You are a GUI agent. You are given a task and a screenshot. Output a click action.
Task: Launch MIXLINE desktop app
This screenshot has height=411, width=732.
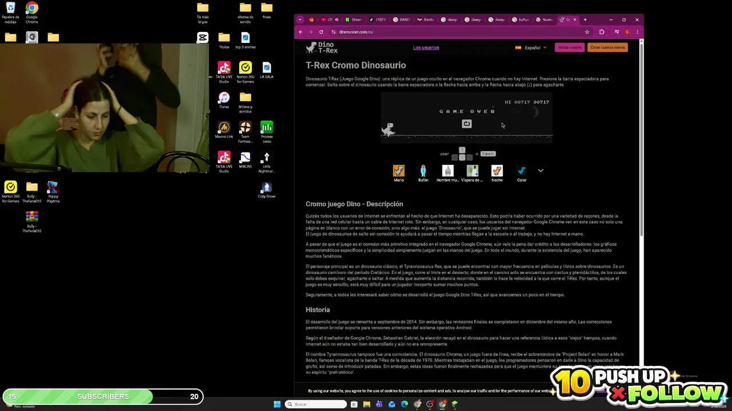click(x=245, y=160)
